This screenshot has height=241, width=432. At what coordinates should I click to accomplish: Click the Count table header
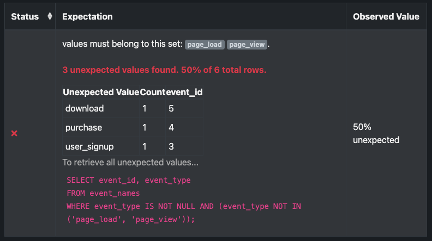tap(152, 92)
